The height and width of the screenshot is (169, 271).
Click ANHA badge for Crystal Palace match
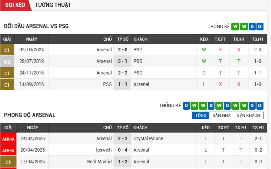tap(8, 139)
